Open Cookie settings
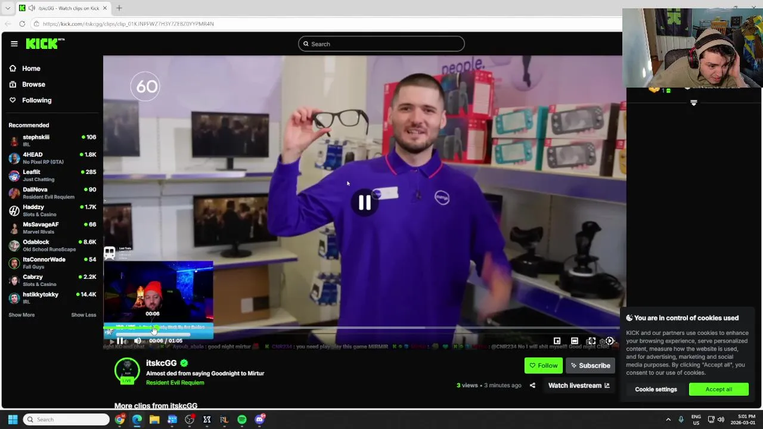The width and height of the screenshot is (763, 429). click(x=656, y=390)
